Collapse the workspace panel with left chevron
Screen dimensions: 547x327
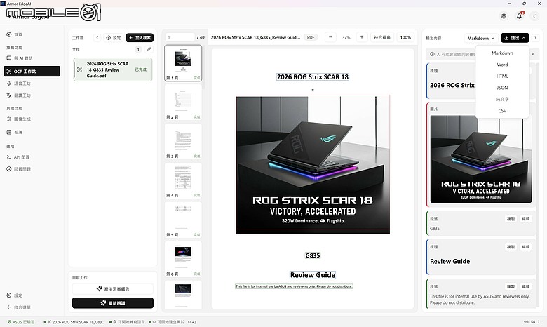coord(97,38)
